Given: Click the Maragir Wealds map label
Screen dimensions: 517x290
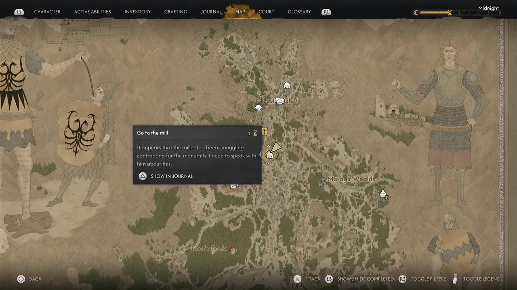Looking at the screenshot, I should pos(351,179).
